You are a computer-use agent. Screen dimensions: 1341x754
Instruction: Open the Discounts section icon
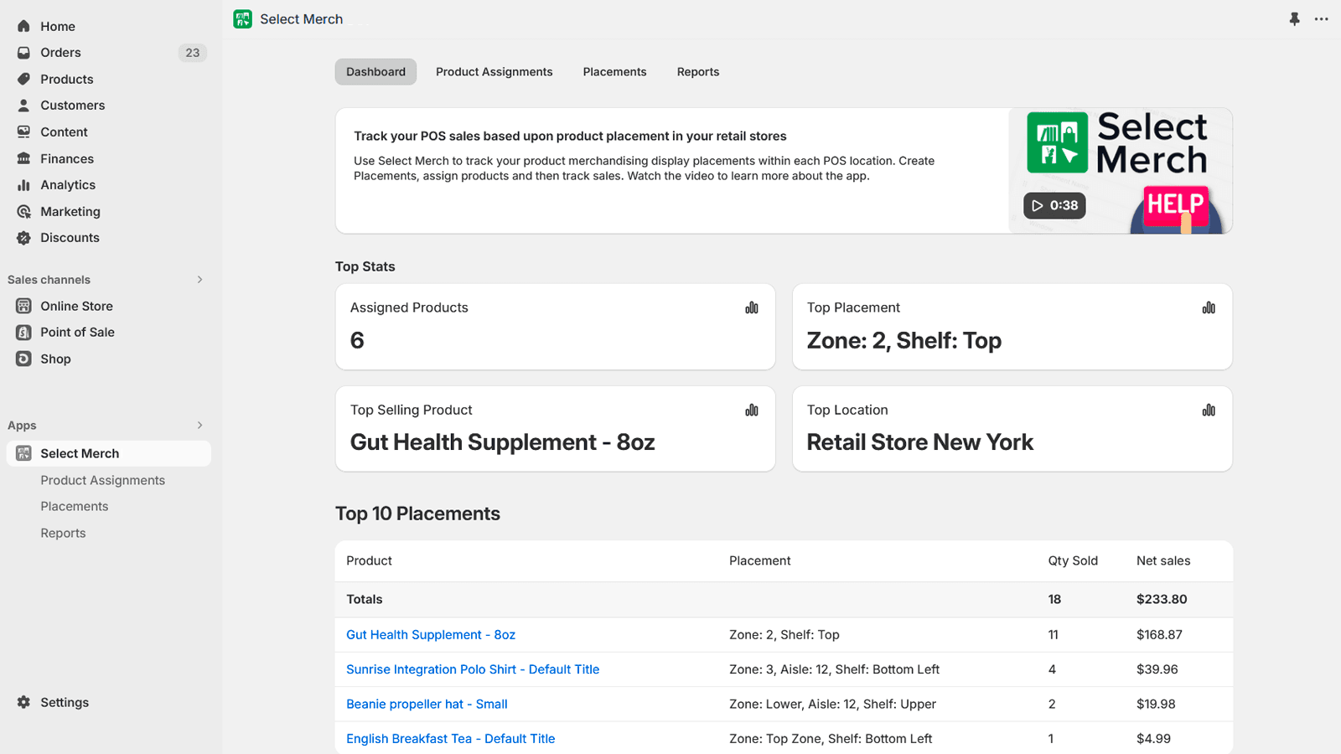point(24,237)
